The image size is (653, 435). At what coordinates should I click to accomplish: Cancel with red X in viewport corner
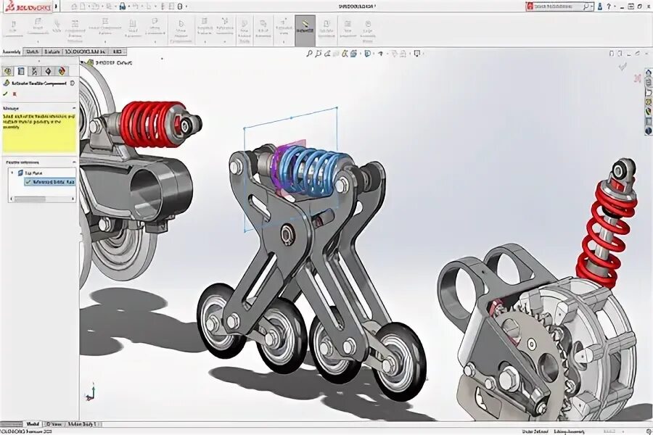point(637,78)
